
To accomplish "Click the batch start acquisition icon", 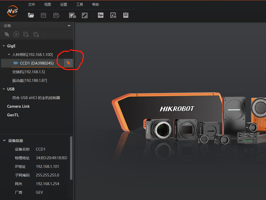I will (x=26, y=34).
